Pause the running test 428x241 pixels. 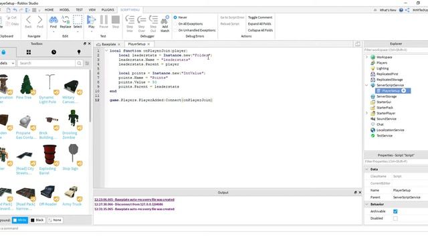point(104,22)
